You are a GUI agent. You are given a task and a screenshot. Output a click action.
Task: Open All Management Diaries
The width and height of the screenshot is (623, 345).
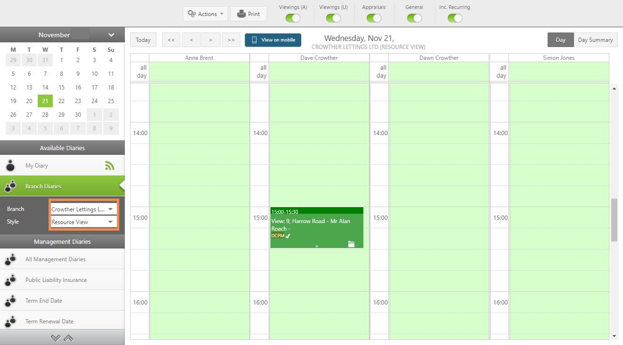pyautogui.click(x=62, y=259)
